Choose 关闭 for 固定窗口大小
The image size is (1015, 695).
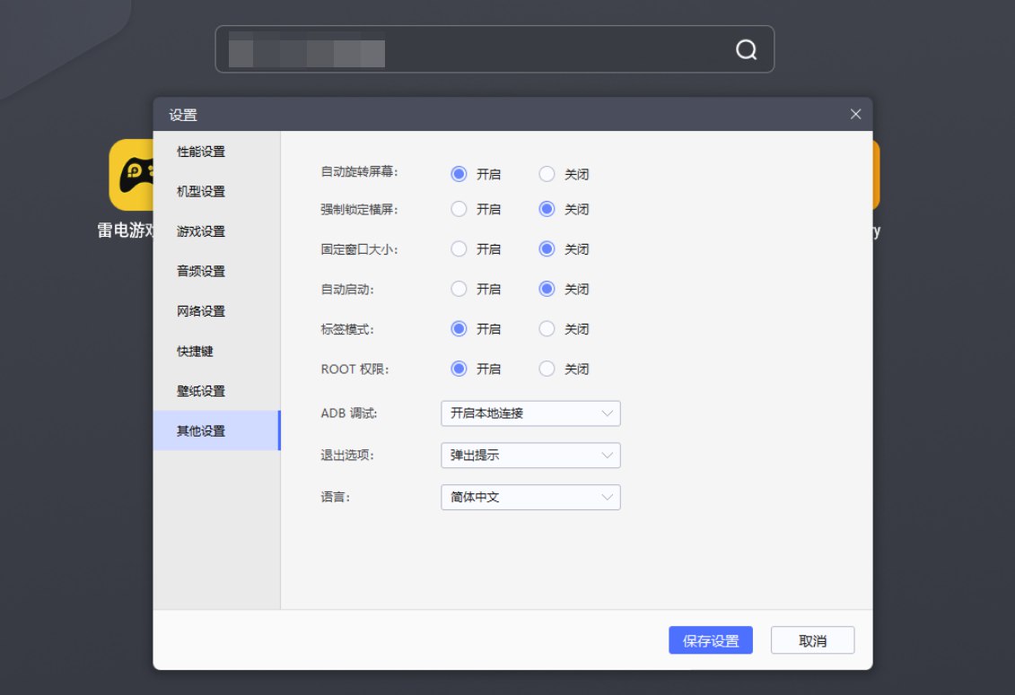point(547,249)
